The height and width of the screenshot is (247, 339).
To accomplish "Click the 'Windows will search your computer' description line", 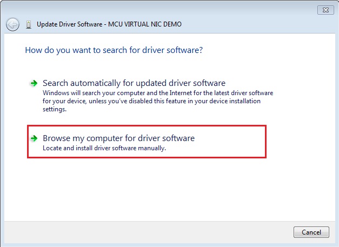I will click(x=157, y=93).
